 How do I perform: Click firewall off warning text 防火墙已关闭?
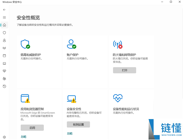click(x=130, y=60)
